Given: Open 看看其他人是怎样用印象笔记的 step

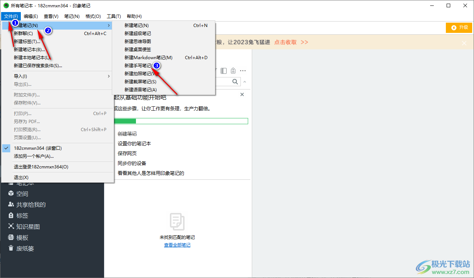Looking at the screenshot, I should pyautogui.click(x=151, y=174).
